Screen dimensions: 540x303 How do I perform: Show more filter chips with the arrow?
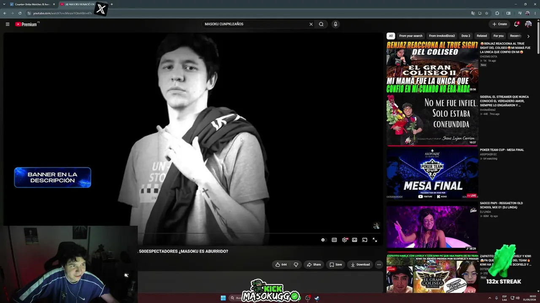(x=528, y=36)
